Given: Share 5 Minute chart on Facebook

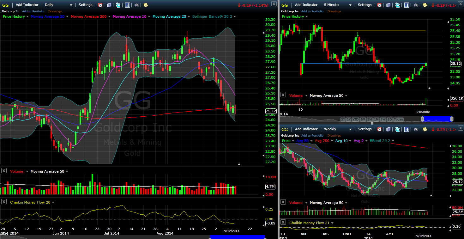Looking at the screenshot, I should 407,5.
